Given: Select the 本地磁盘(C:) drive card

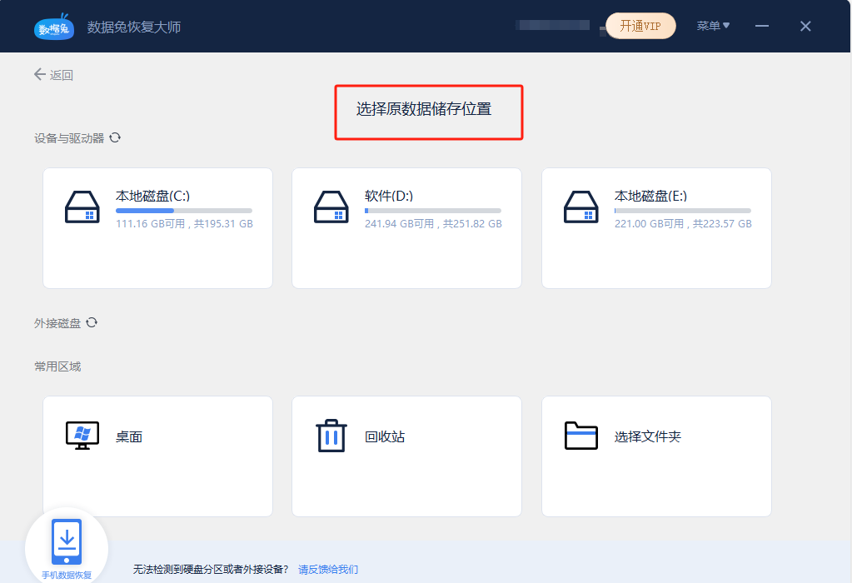Looking at the screenshot, I should 157,228.
